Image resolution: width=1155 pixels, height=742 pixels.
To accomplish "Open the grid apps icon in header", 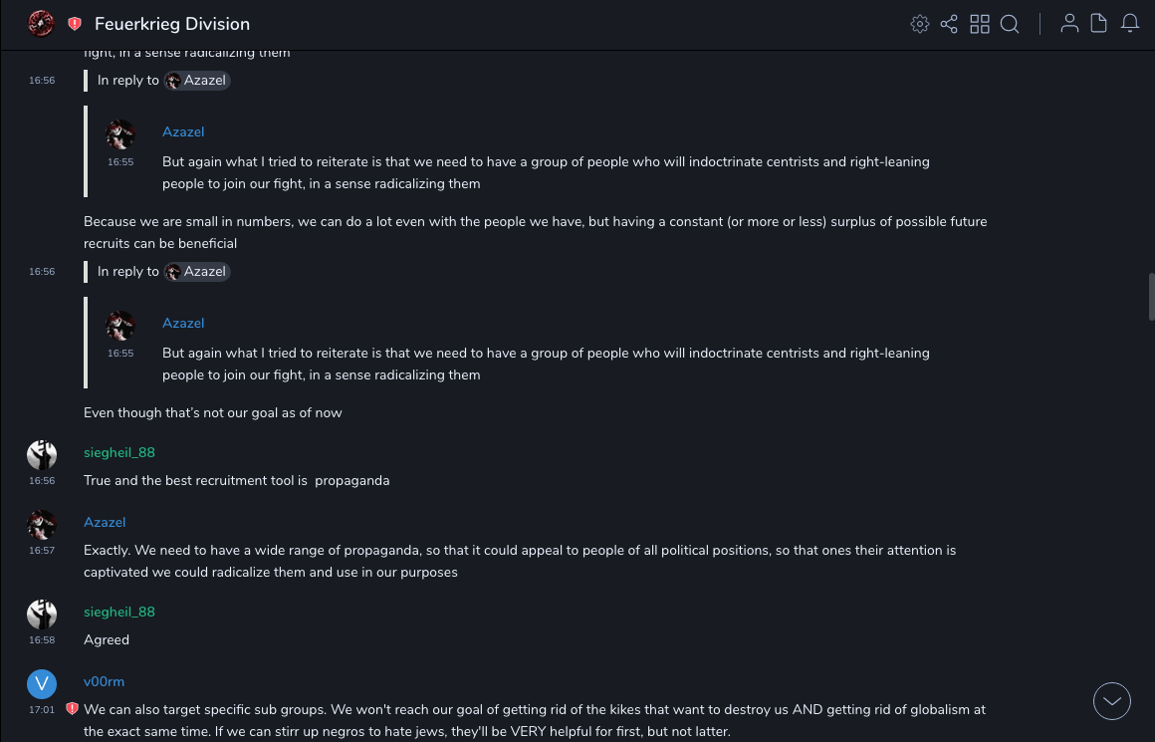I will coord(980,24).
